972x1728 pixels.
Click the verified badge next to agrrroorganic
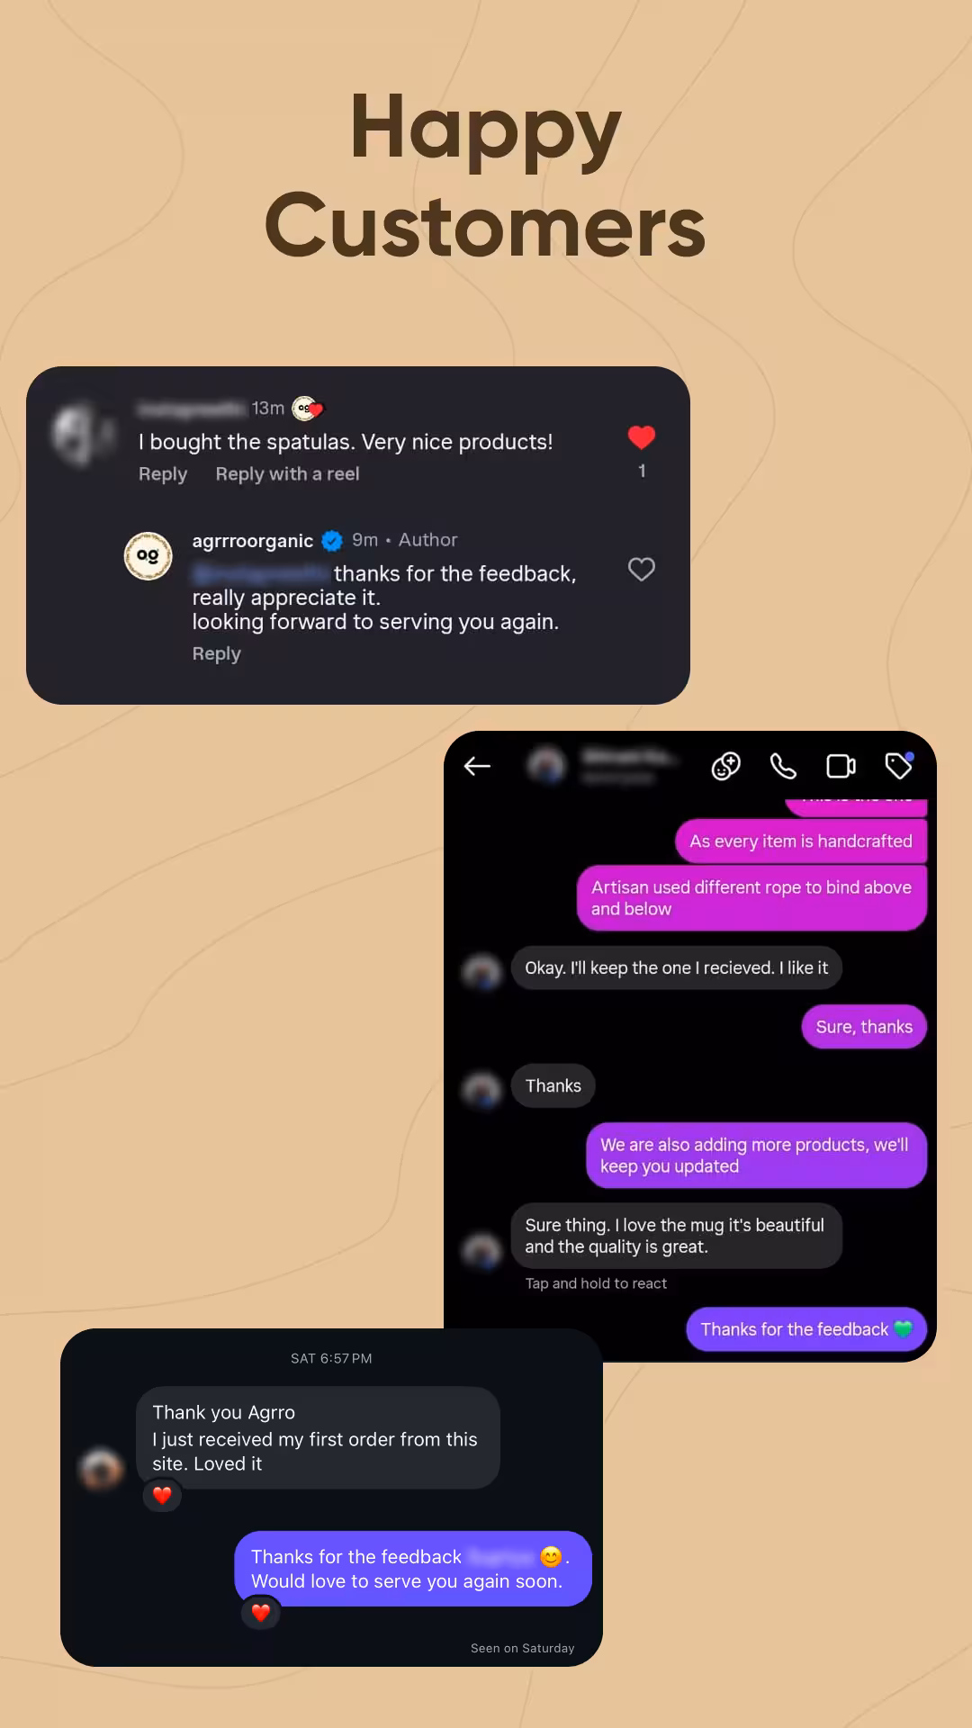click(332, 541)
